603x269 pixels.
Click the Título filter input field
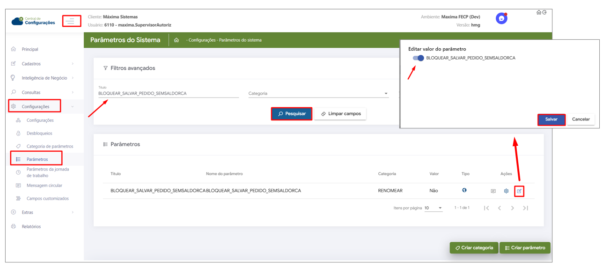point(168,94)
